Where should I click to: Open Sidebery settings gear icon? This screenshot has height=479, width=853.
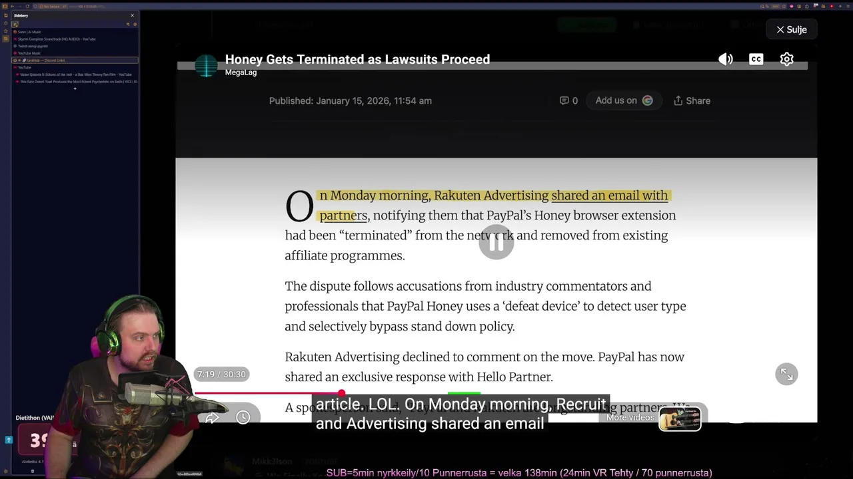click(x=135, y=24)
